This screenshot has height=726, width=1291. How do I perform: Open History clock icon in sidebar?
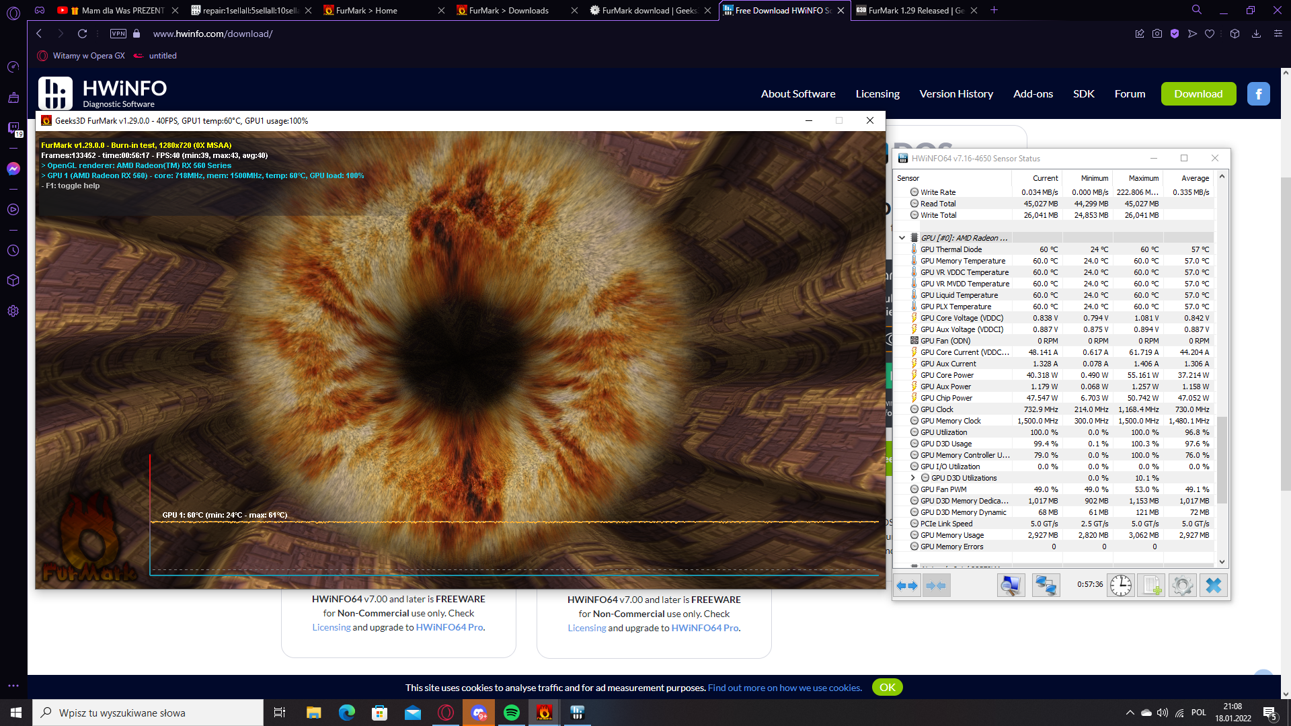[13, 250]
